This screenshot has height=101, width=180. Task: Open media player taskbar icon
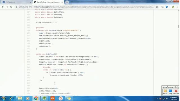[x=28, y=98]
